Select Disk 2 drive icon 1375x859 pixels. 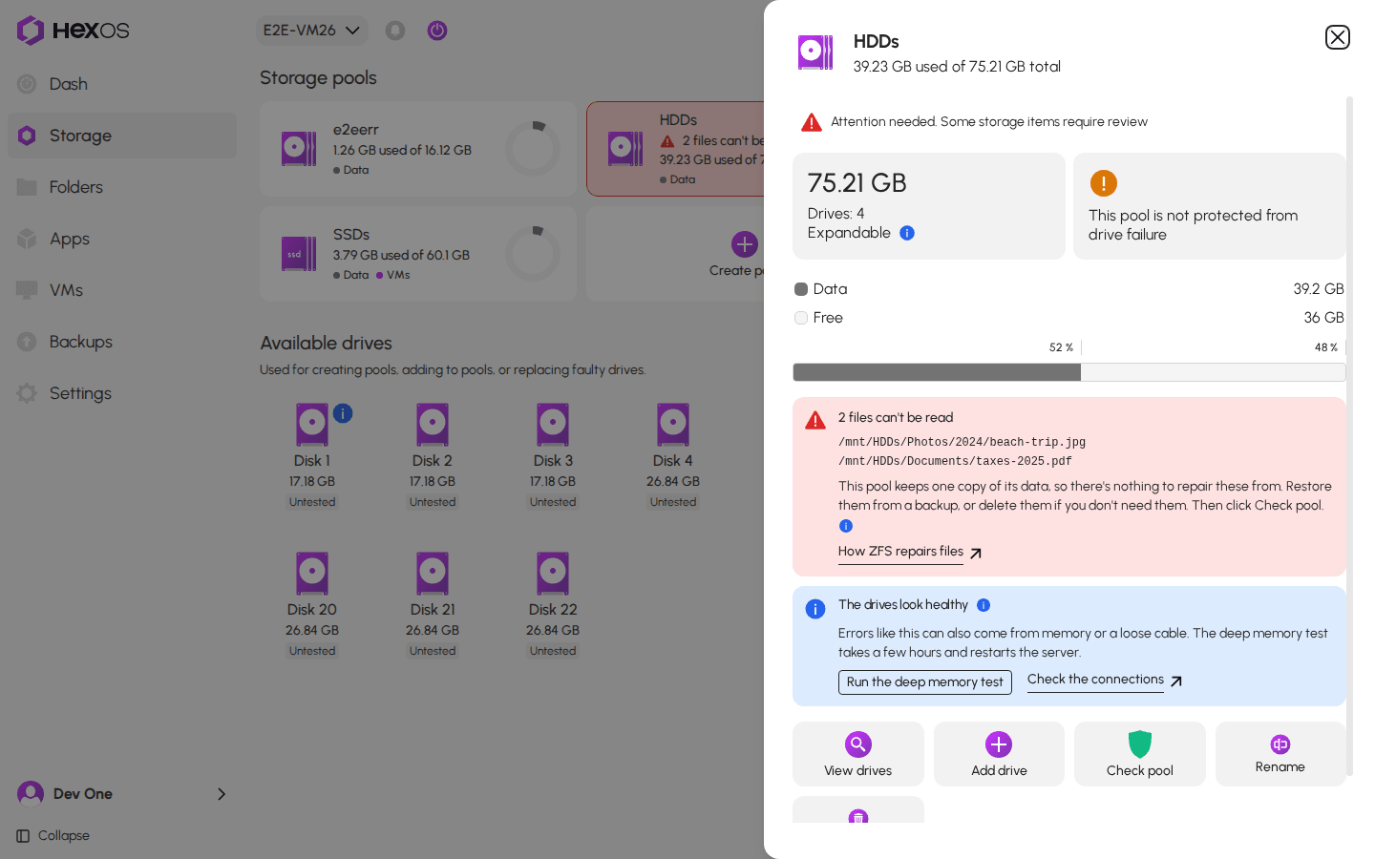(433, 425)
